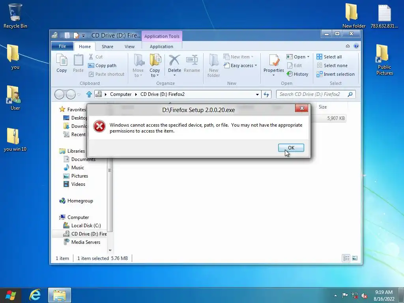404x303 pixels.
Task: Select Favorites in navigation pane
Action: pos(73,110)
